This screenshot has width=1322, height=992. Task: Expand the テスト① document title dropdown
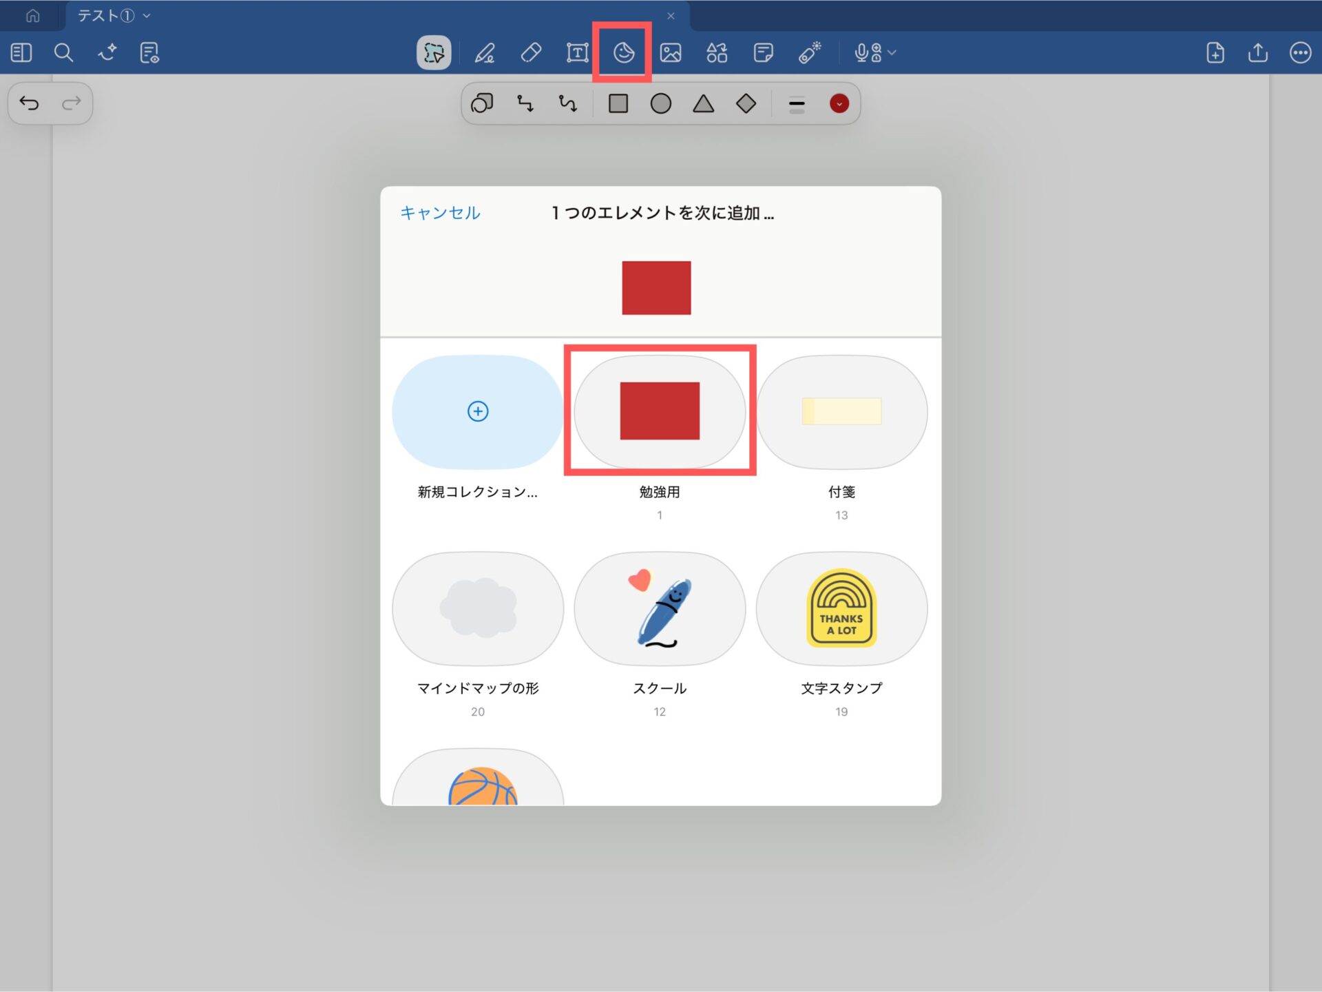tap(147, 16)
